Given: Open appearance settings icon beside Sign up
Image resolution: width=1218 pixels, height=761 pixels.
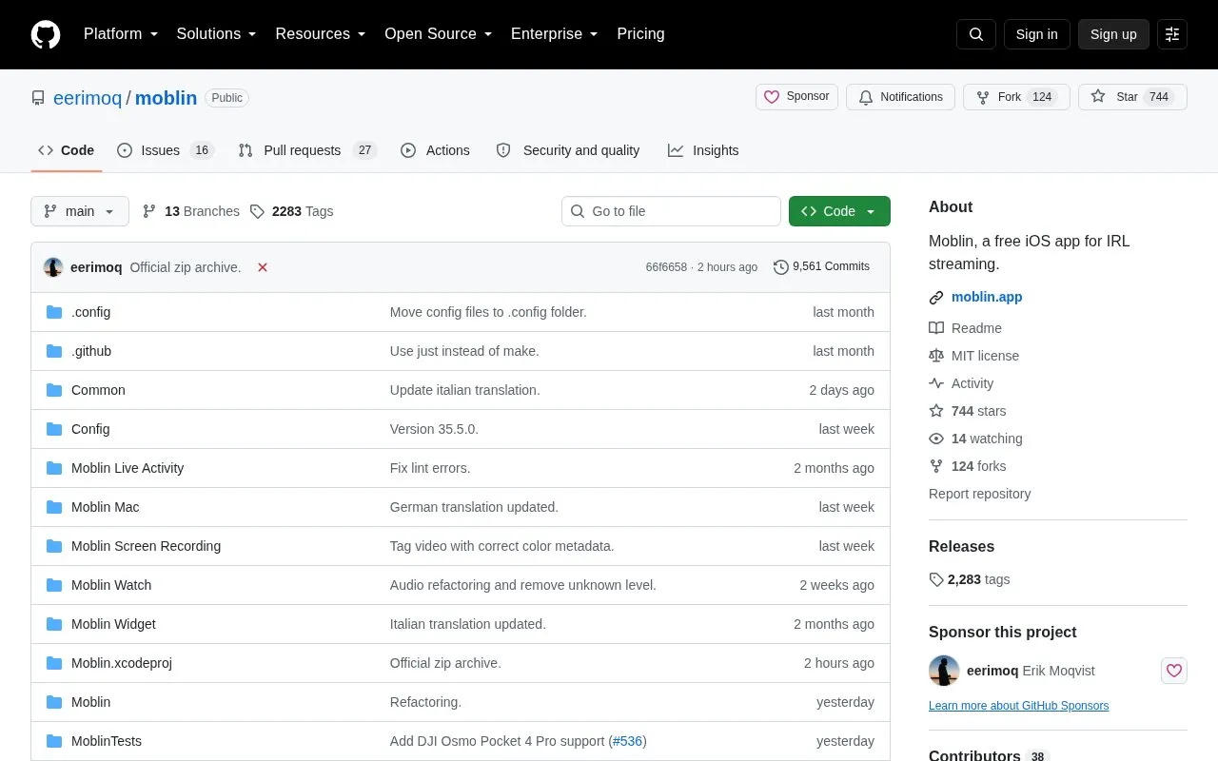Looking at the screenshot, I should tap(1172, 34).
